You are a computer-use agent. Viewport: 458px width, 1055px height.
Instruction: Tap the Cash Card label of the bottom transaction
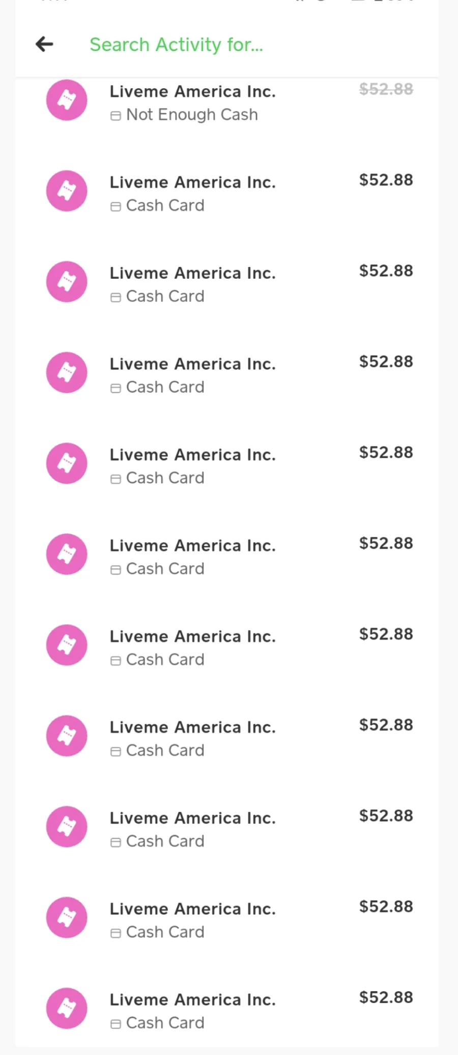[165, 1022]
